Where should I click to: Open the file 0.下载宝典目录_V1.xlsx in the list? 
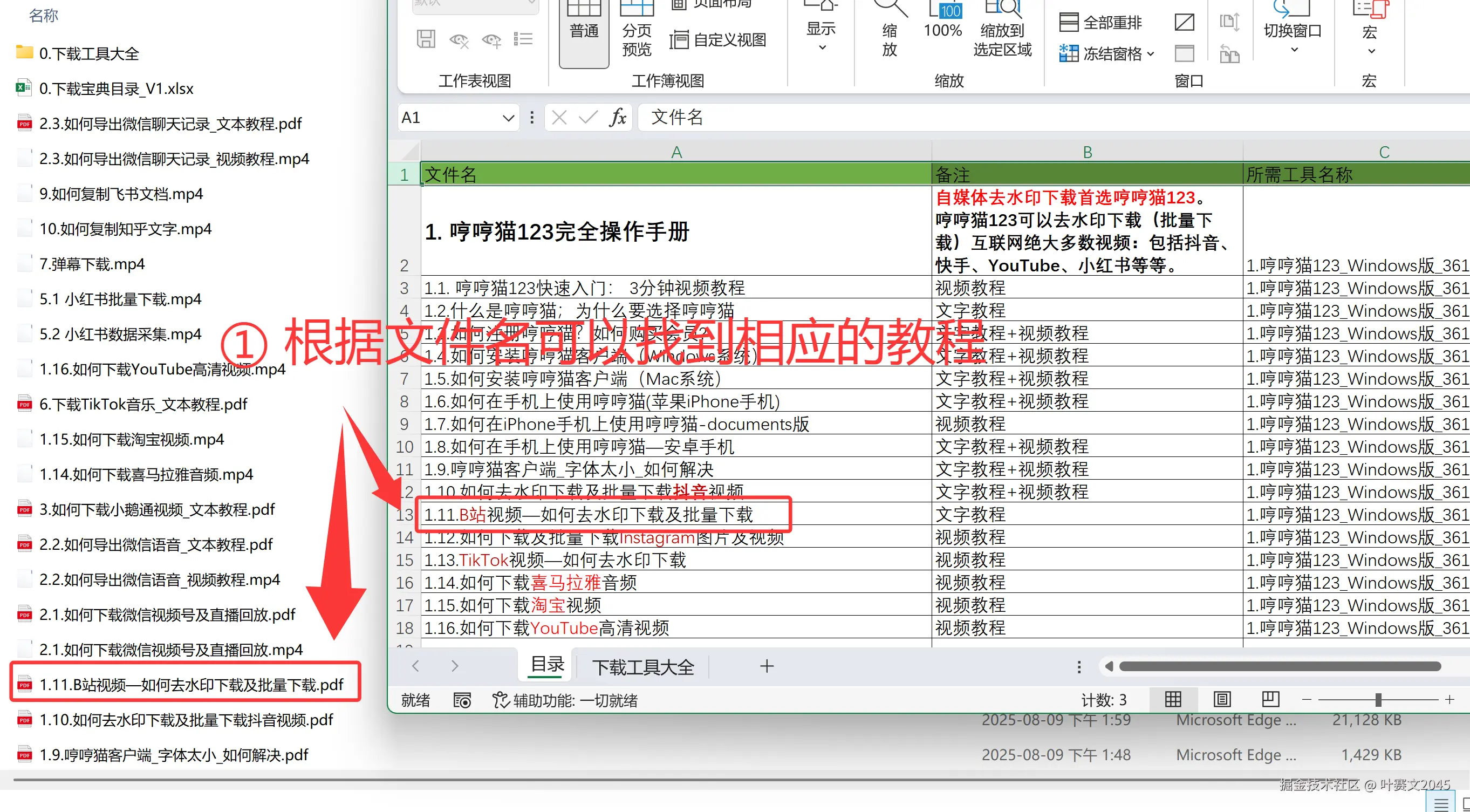117,89
